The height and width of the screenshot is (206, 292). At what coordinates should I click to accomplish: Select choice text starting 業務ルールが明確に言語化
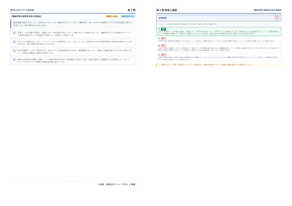pyautogui.click(x=75, y=34)
